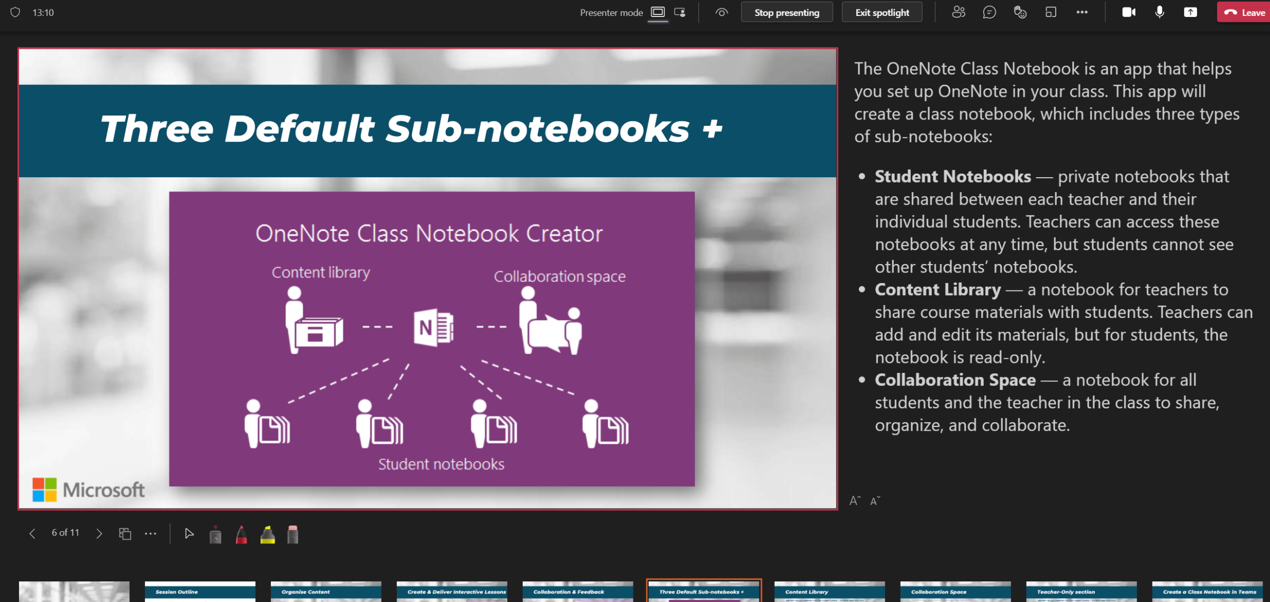The height and width of the screenshot is (602, 1270).
Task: Mute the microphone
Action: click(x=1159, y=12)
